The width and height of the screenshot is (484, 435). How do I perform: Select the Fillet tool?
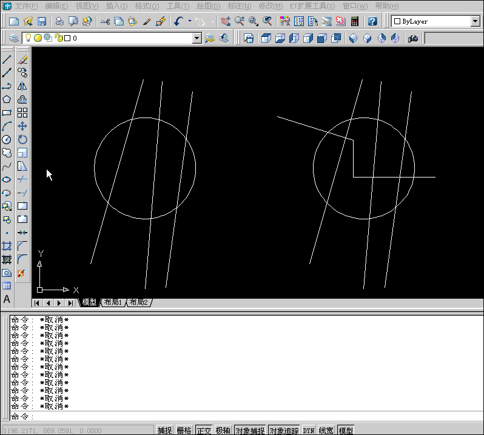click(22, 259)
